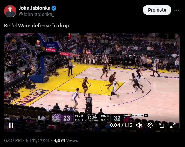Open John Jablonka's profile avatar

(x=10, y=11)
